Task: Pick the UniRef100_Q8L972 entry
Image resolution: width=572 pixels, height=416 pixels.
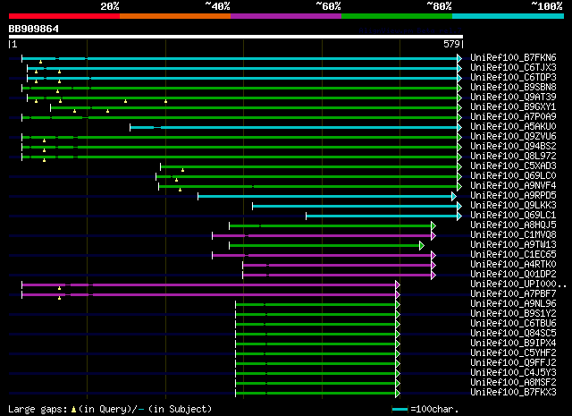Action: pyautogui.click(x=513, y=157)
